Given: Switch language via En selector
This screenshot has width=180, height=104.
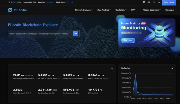Looking at the screenshot, I should pos(154,2).
